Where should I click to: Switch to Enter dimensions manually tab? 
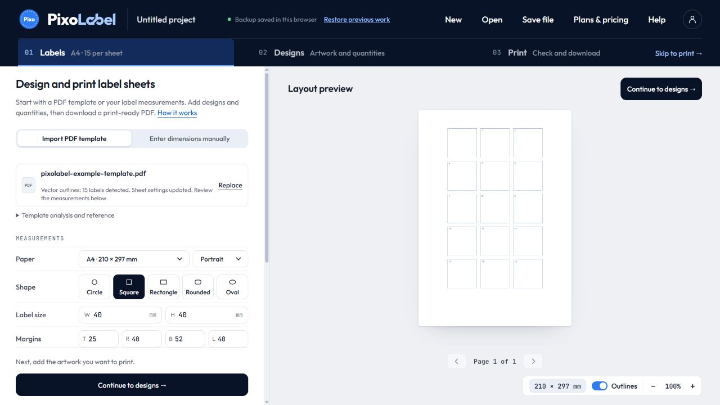click(190, 139)
